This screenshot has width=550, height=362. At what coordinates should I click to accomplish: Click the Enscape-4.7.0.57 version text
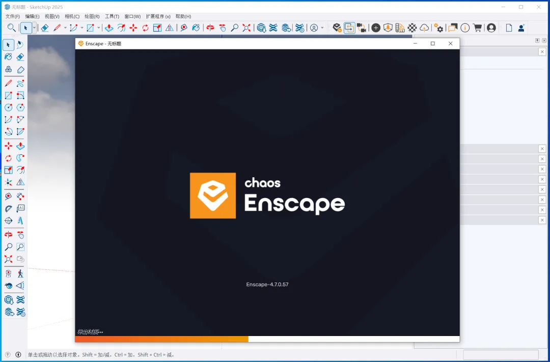click(267, 285)
